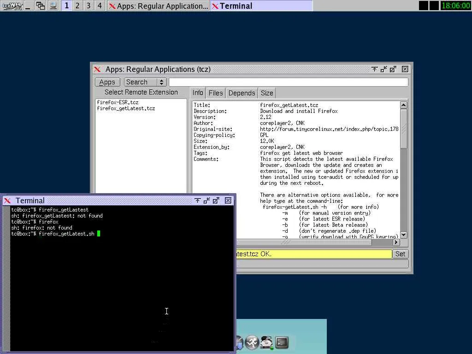
Task: Click the yellow status field showing OK
Action: click(314, 254)
